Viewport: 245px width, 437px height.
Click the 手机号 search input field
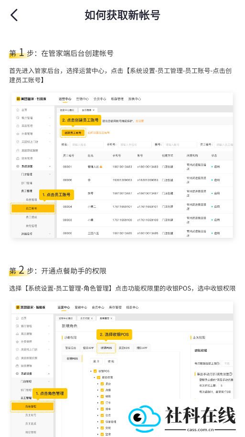(x=135, y=145)
